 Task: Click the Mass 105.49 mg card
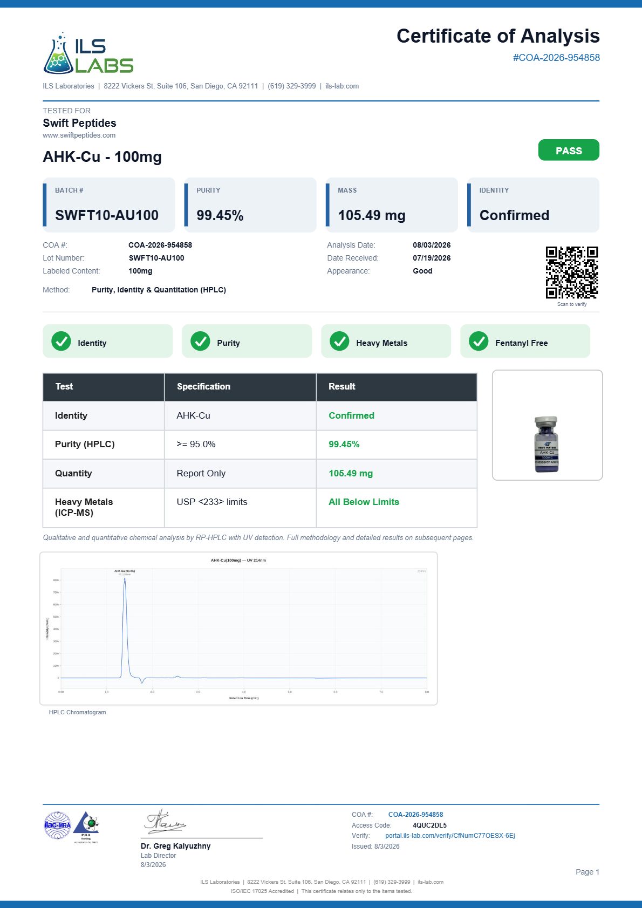[x=392, y=205]
